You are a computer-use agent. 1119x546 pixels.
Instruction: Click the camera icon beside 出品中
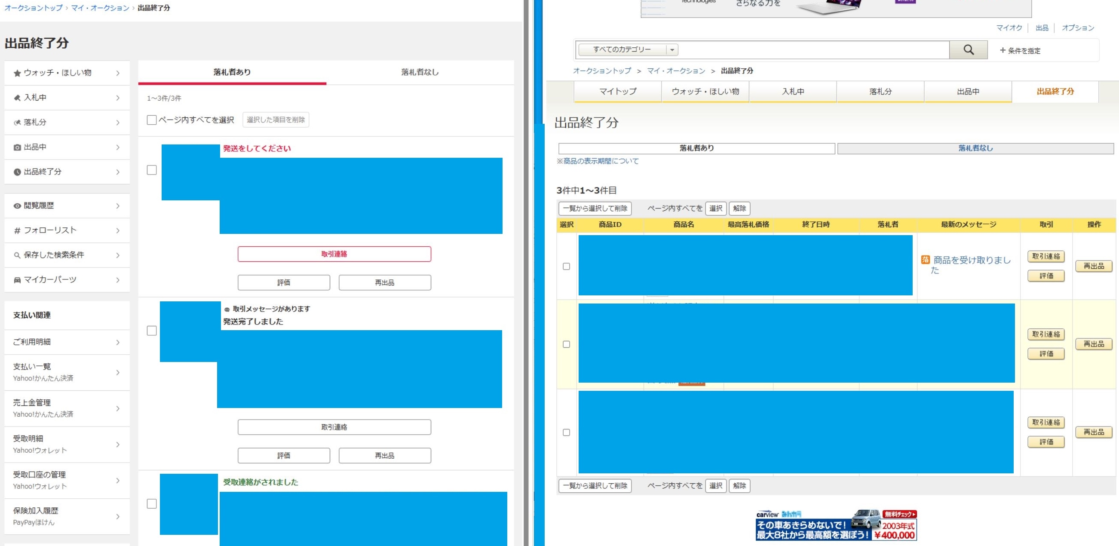tap(17, 147)
